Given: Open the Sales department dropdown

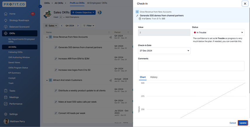Looking at the screenshot, I should 51,26.
